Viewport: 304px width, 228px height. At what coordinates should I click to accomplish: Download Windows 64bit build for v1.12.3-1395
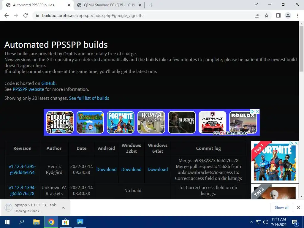[158, 170]
